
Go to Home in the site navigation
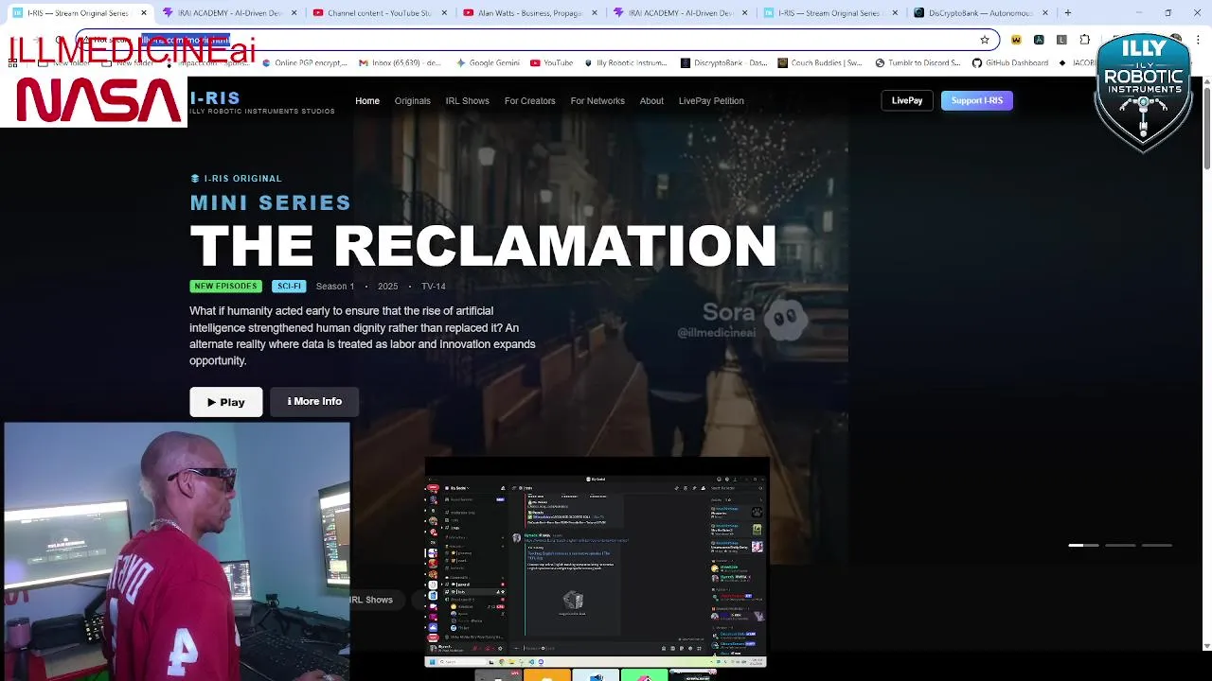367,100
